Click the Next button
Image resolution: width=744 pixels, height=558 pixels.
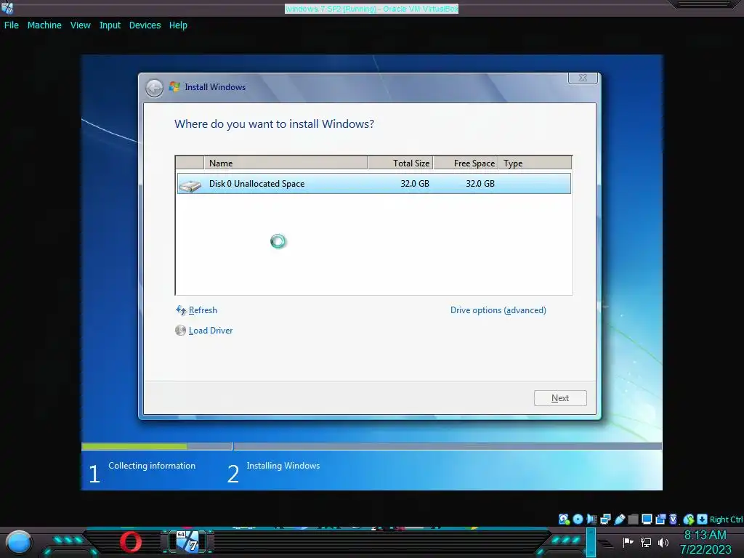click(560, 398)
